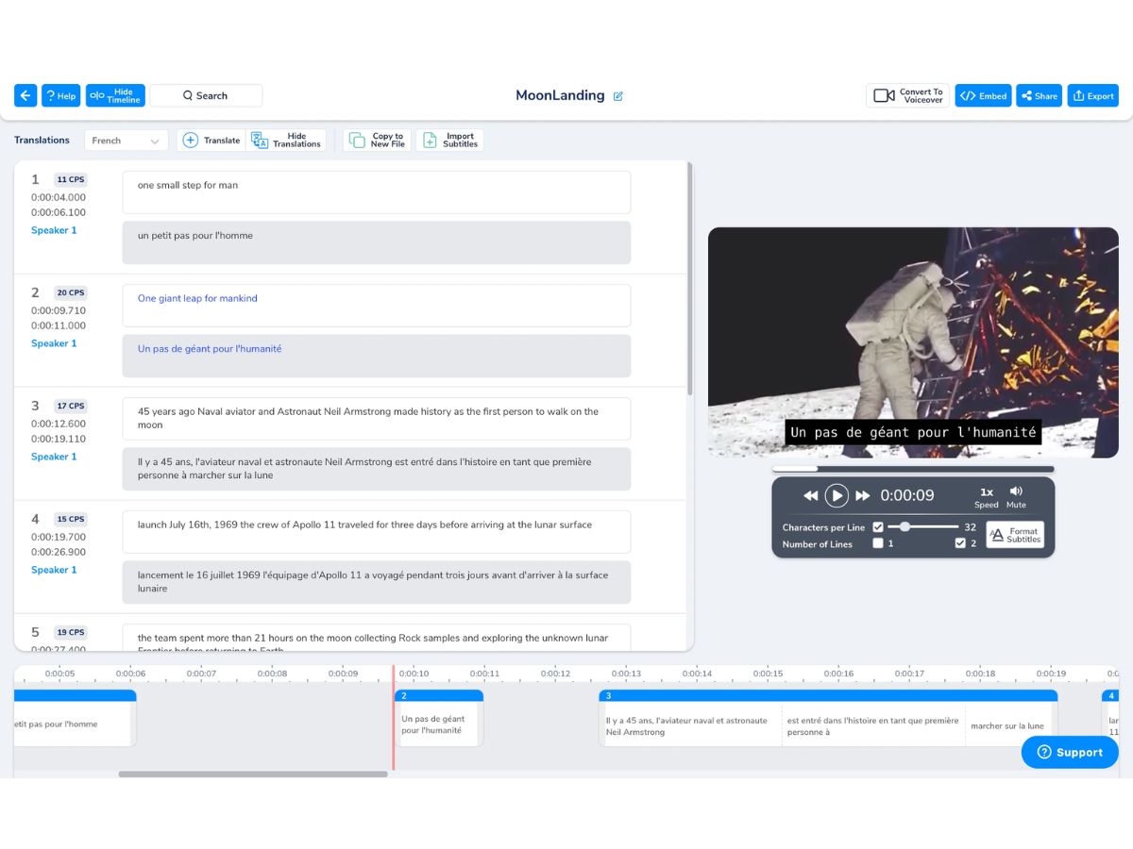The image size is (1133, 849).
Task: Uncheck the 2 lines checkbox
Action: coord(960,543)
